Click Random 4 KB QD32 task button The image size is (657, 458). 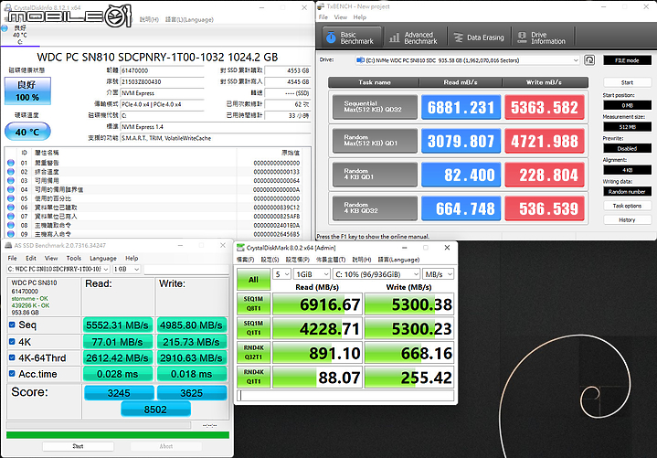(x=375, y=208)
